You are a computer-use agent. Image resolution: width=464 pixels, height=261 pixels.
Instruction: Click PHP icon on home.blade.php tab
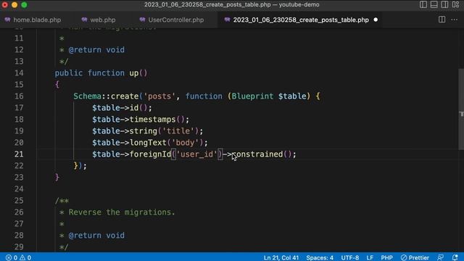pos(7,20)
